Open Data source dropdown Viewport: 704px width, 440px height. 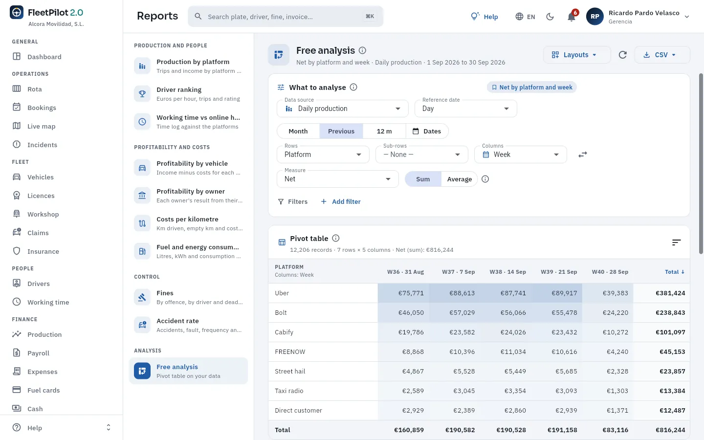[343, 109]
